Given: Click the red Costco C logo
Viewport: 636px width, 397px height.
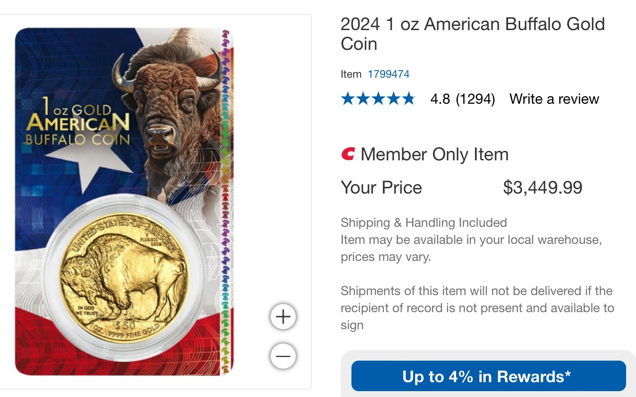Looking at the screenshot, I should [348, 154].
